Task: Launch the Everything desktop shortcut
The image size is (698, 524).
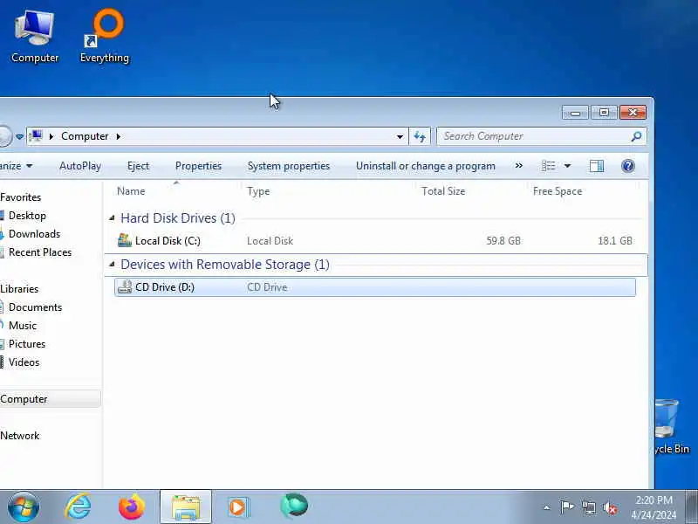Action: (105, 37)
